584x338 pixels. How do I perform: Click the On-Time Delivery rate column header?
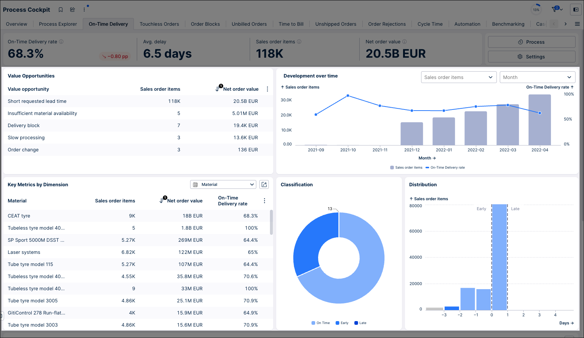(232, 201)
